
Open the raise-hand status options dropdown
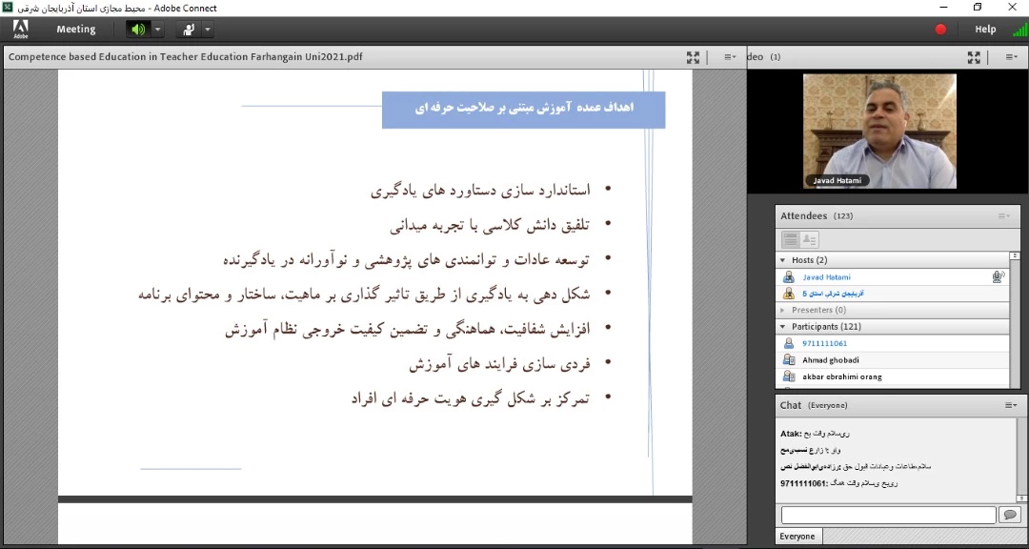(208, 30)
